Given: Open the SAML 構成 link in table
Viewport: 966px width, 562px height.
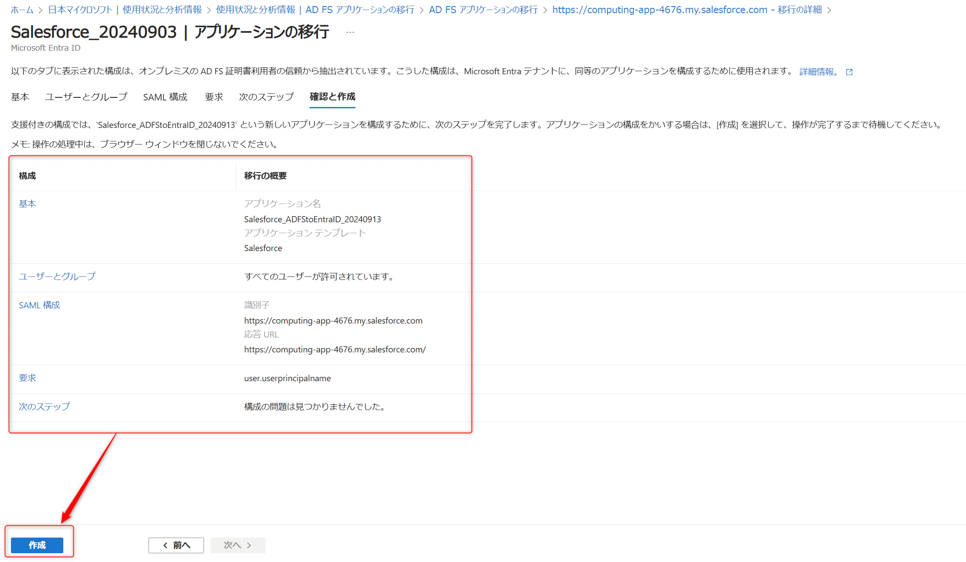Looking at the screenshot, I should click(39, 305).
